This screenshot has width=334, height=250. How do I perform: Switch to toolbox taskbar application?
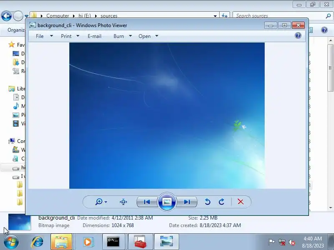pyautogui.click(x=140, y=242)
